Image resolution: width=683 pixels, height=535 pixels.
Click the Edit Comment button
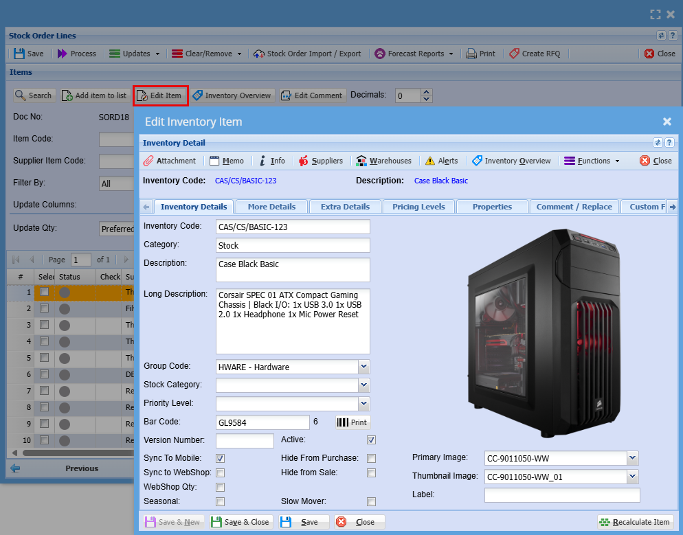pos(311,95)
